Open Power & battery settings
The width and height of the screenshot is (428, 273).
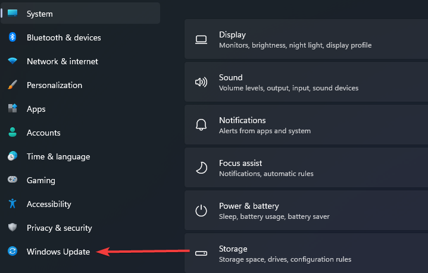pos(306,211)
